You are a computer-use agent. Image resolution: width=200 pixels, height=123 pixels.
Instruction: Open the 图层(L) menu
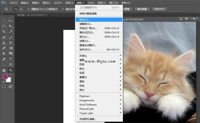click(x=46, y=3)
